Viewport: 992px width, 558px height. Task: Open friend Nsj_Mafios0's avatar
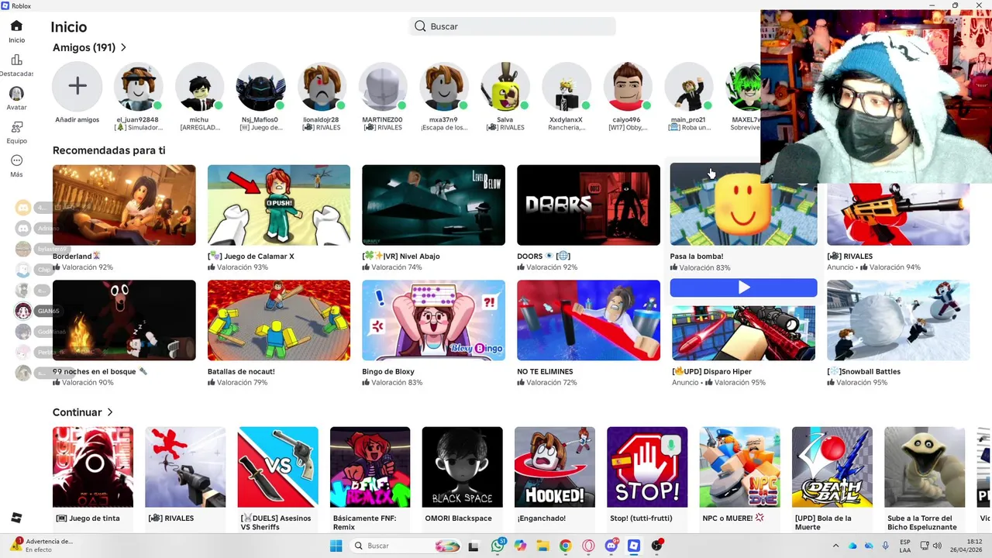(x=260, y=87)
